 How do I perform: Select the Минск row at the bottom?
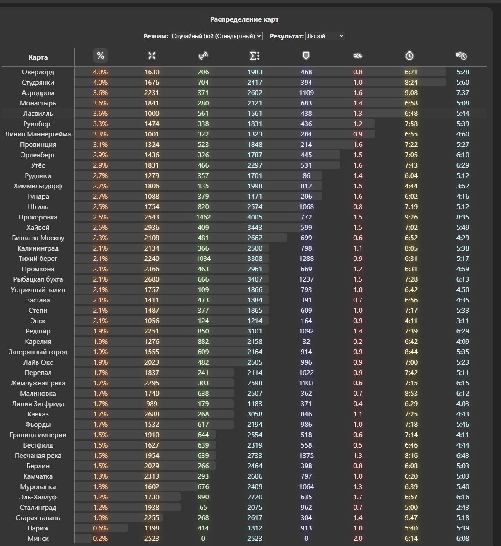pyautogui.click(x=244, y=538)
